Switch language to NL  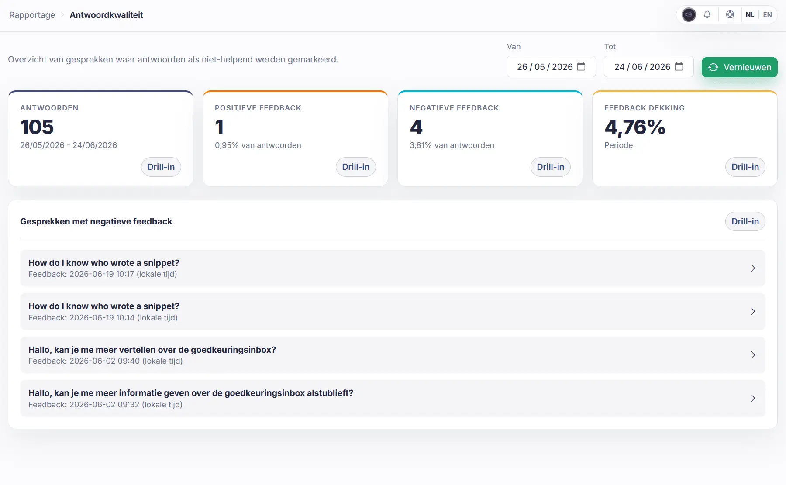point(750,15)
